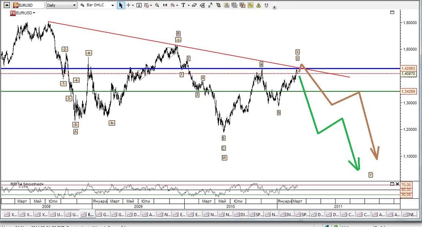
Task: Click the -4- wave label
Action: point(76,80)
